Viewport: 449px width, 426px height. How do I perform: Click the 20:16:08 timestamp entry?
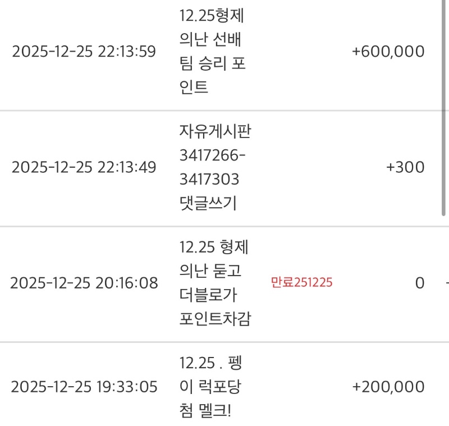[x=84, y=283]
